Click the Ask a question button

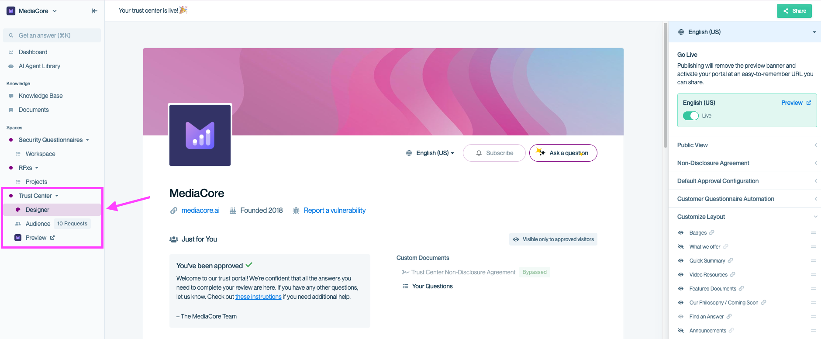[563, 153]
